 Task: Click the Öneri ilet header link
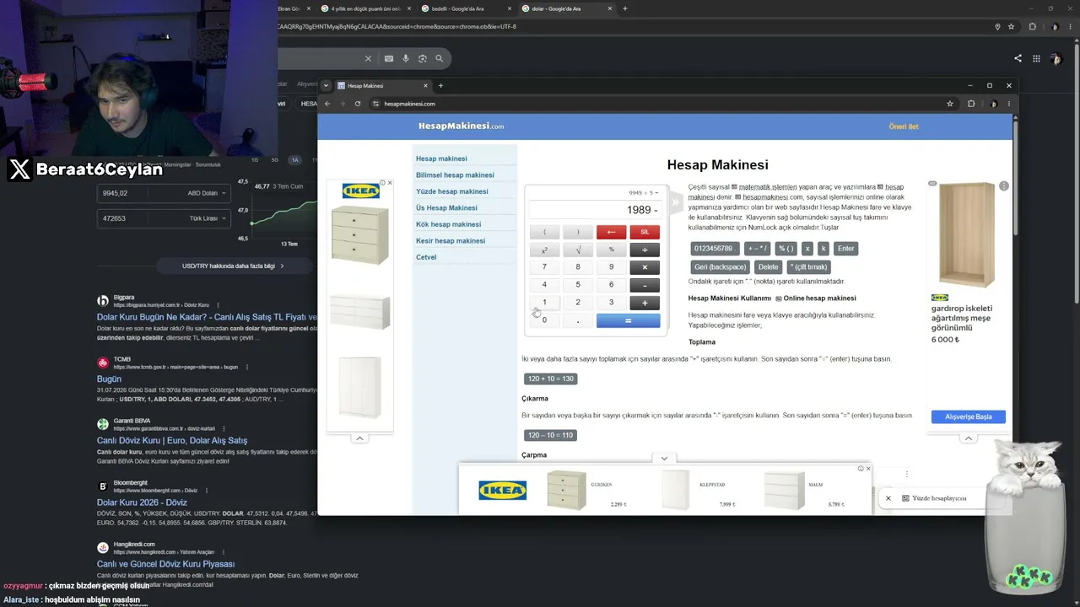coord(904,126)
